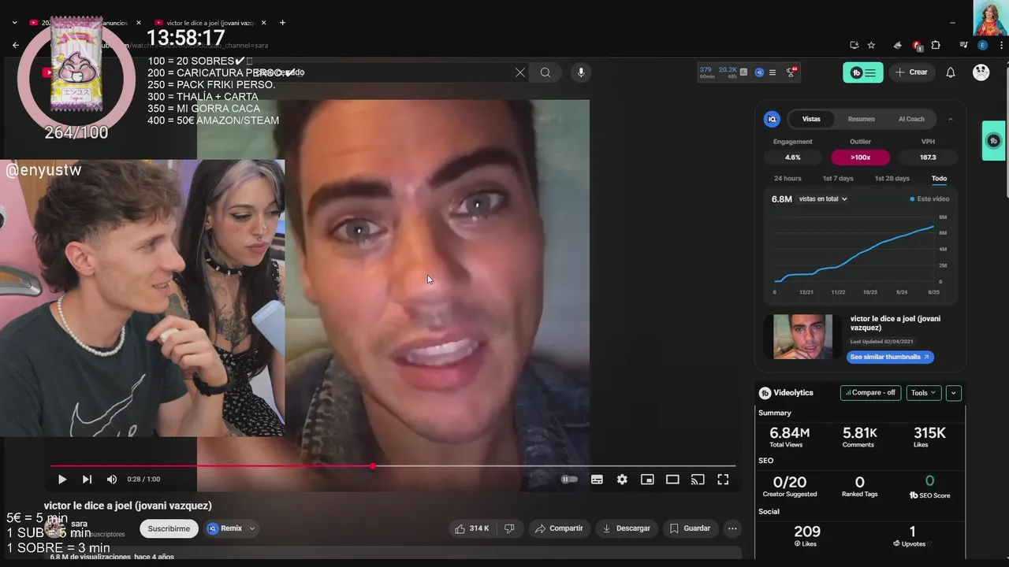Click the Crear button
Image resolution: width=1009 pixels, height=567 pixels.
[x=911, y=72]
